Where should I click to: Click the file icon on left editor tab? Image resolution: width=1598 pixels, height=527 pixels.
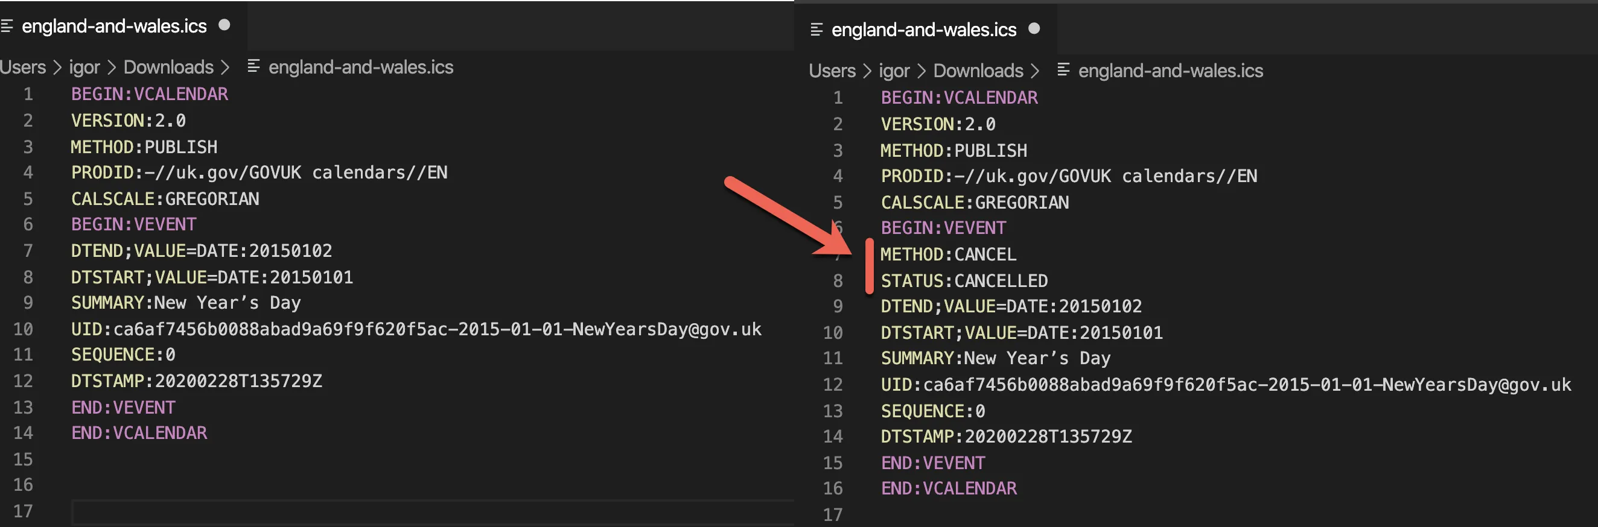[7, 26]
